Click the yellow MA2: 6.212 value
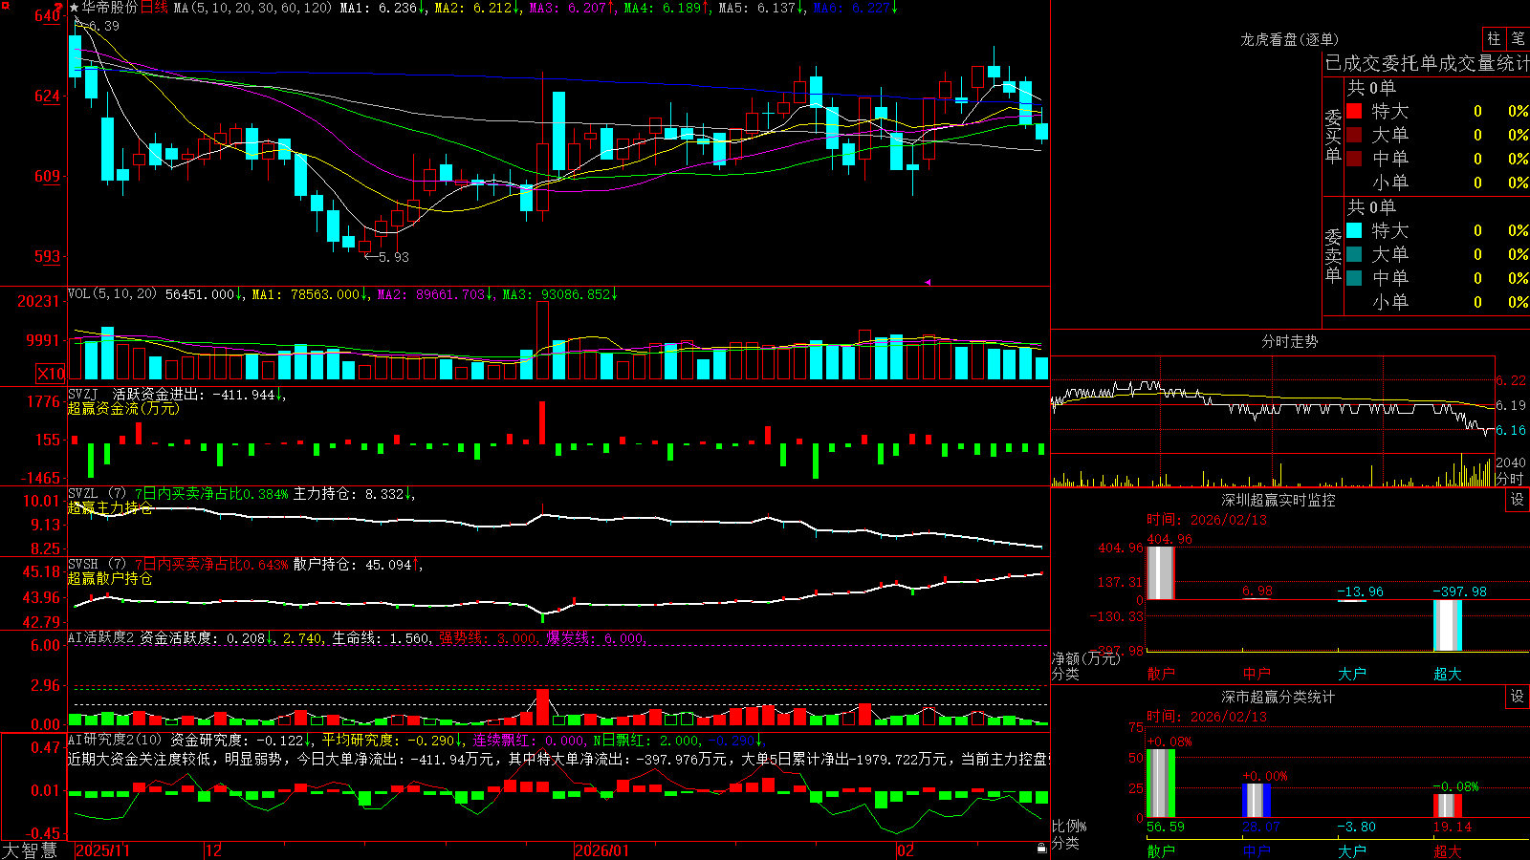This screenshot has width=1530, height=860. point(473,8)
